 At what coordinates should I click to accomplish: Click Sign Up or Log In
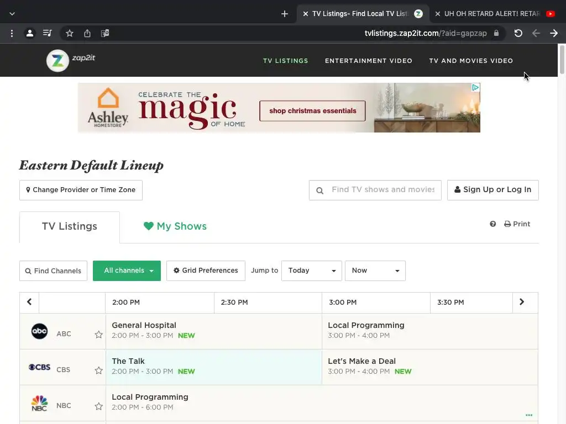(492, 190)
